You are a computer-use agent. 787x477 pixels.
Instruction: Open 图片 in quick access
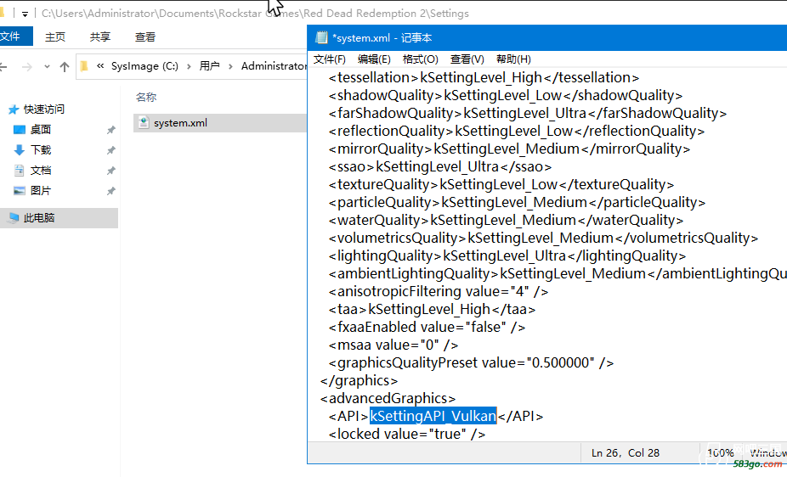coord(41,191)
